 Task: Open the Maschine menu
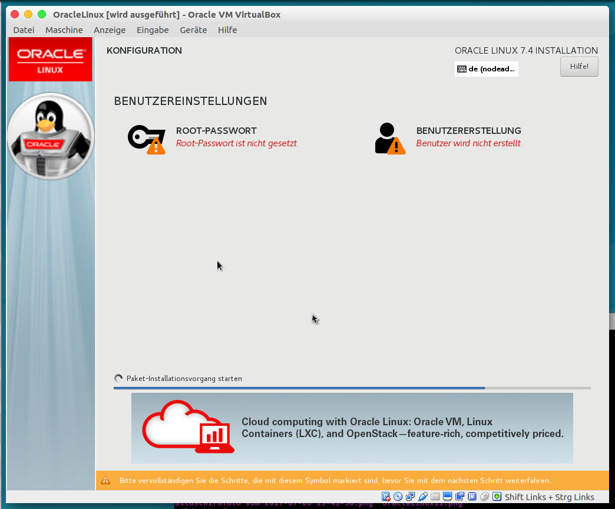(x=64, y=29)
